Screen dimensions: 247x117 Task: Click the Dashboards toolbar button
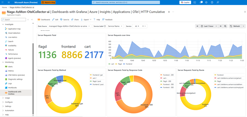pos(44,20)
